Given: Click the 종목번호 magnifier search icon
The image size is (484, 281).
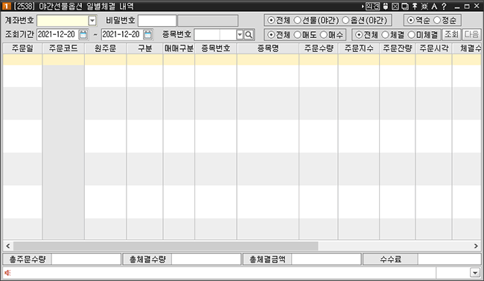Looking at the screenshot, I should (x=249, y=35).
